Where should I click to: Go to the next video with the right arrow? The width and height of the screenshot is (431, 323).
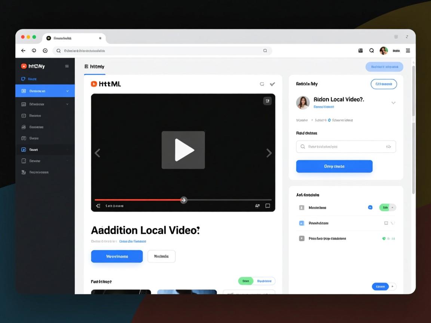(269, 153)
